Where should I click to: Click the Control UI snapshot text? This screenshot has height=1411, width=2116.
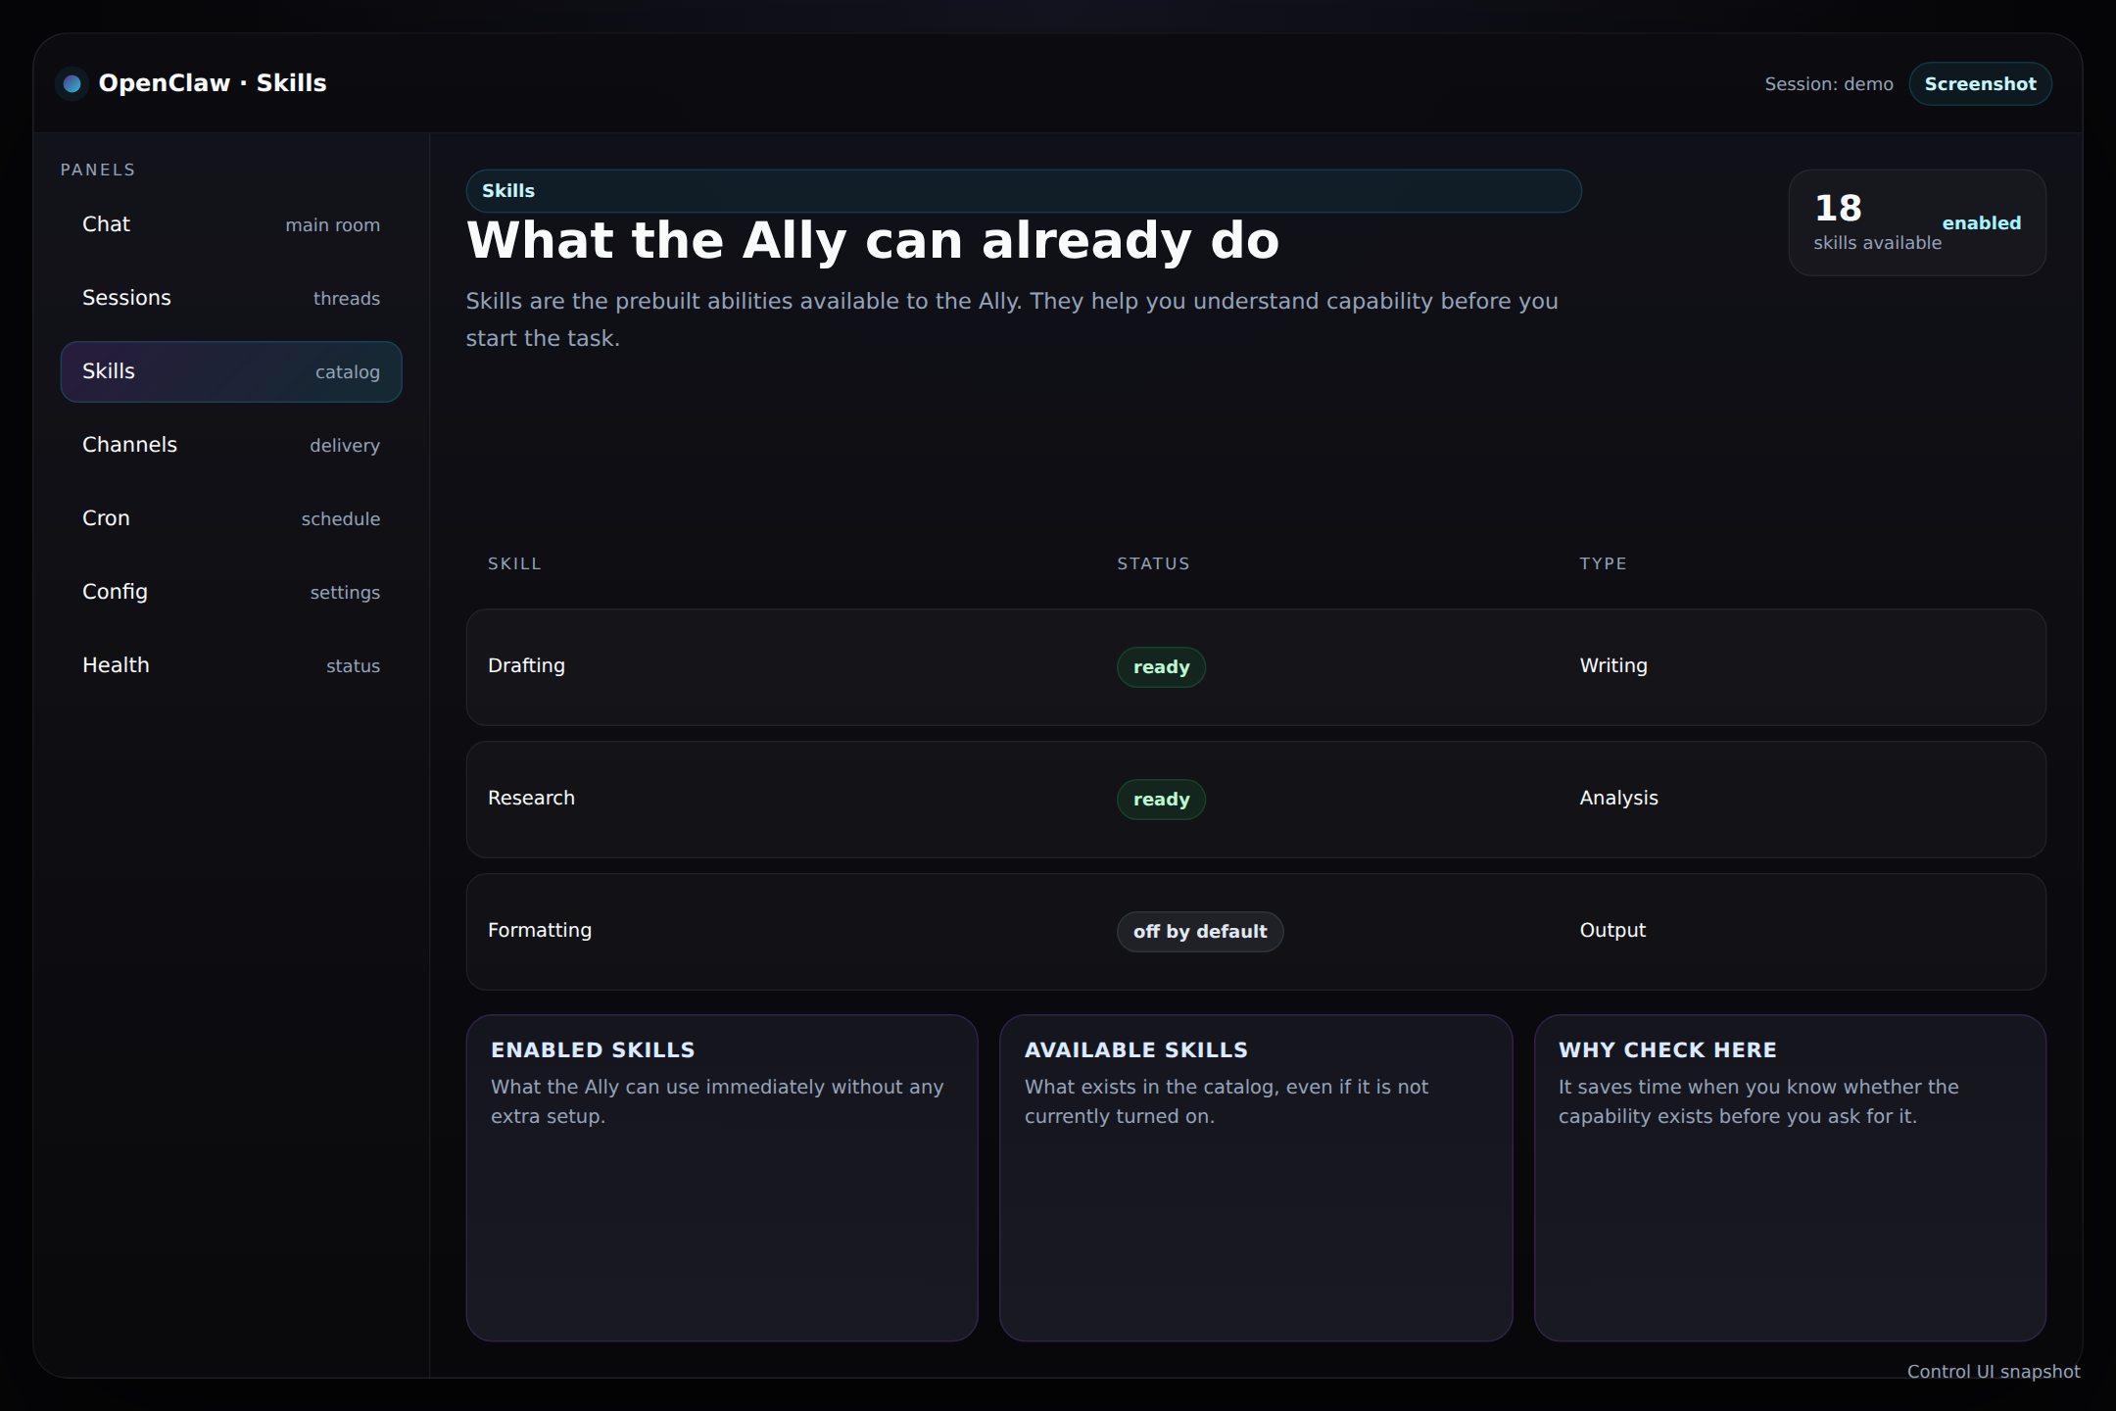click(x=1994, y=1372)
